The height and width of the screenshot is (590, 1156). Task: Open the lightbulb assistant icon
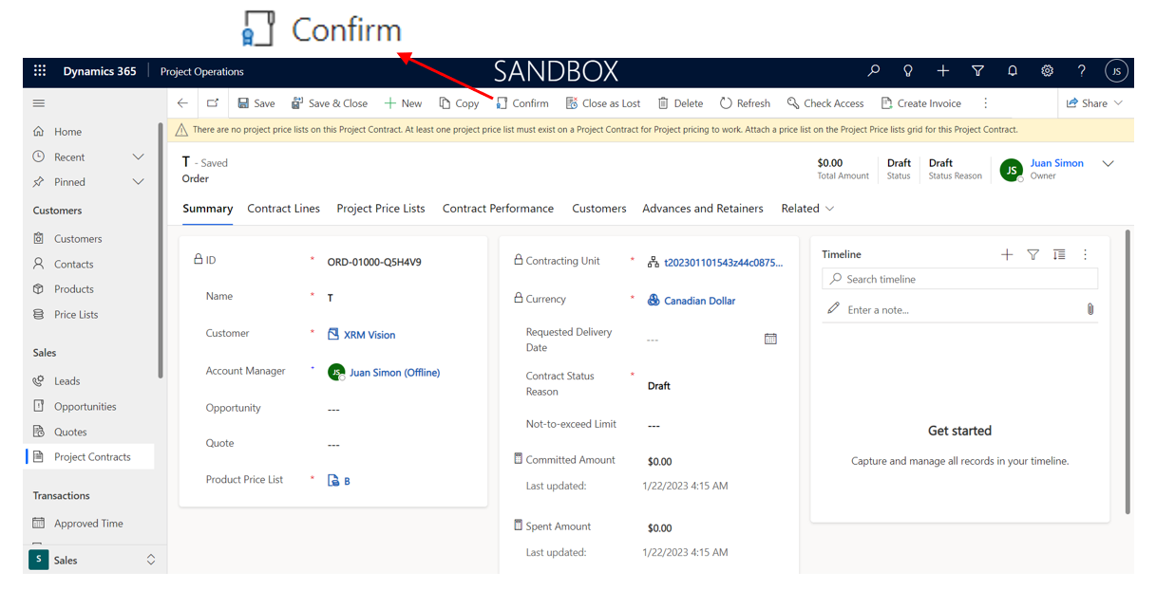click(908, 71)
